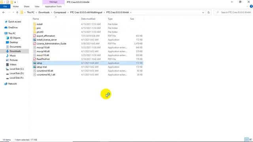This screenshot has height=142, width=253.
Task: Open the Help question mark icon
Action: point(251,6)
